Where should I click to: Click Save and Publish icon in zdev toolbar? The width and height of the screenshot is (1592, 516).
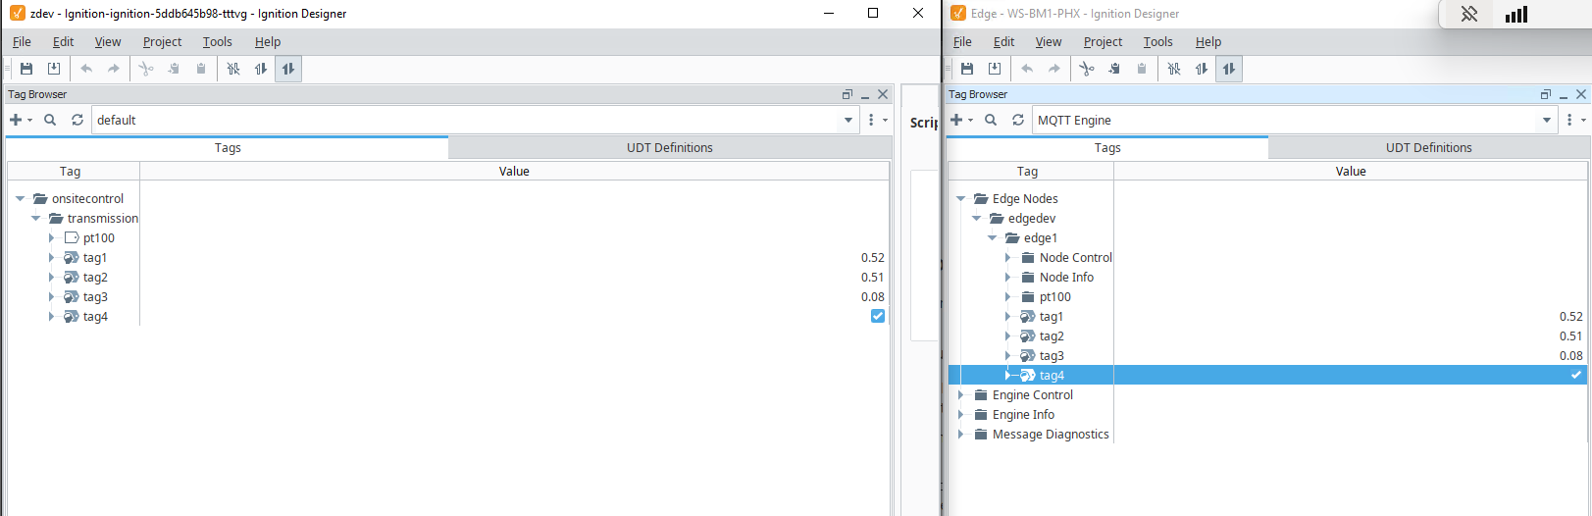(x=54, y=69)
